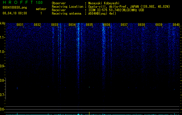182x115 pixels.
Task: Click the HROFFT program title
Action: 18,2
